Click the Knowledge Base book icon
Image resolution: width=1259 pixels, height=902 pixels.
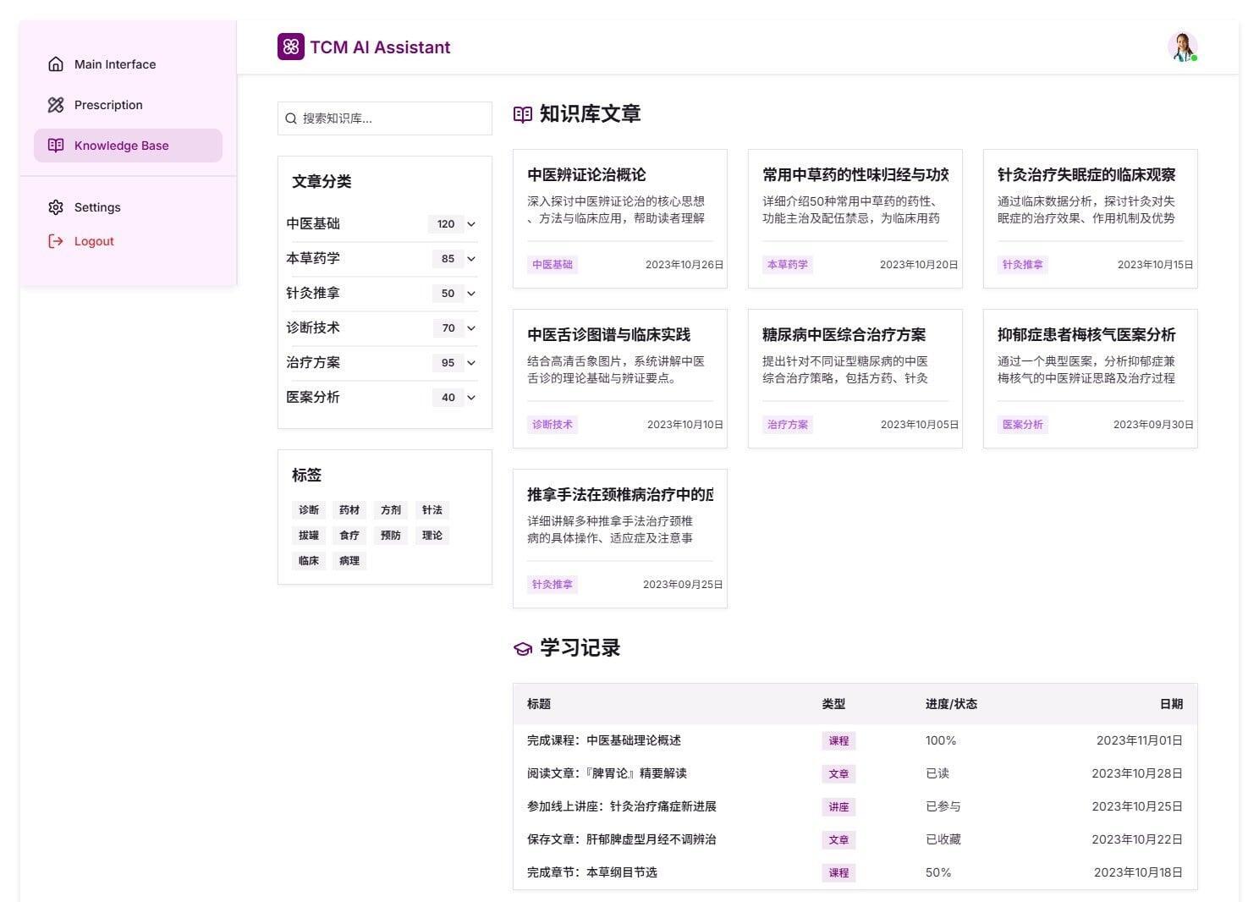tap(56, 146)
